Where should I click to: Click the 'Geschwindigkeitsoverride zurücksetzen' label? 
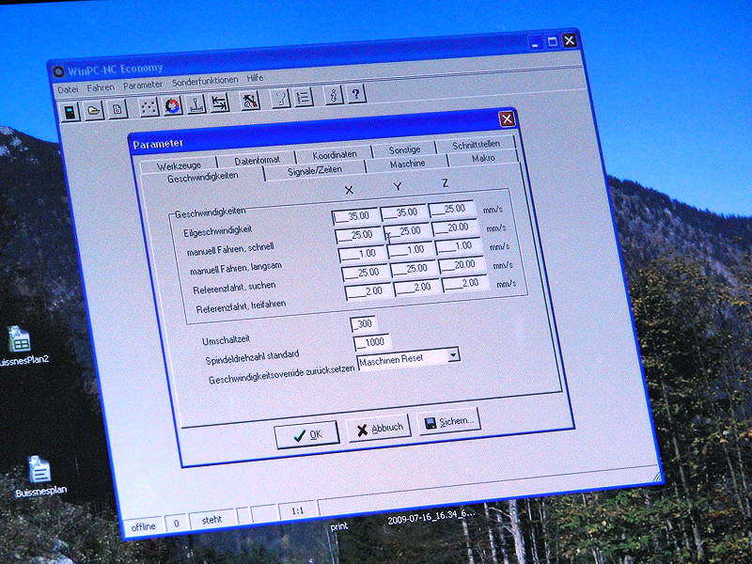tap(281, 374)
